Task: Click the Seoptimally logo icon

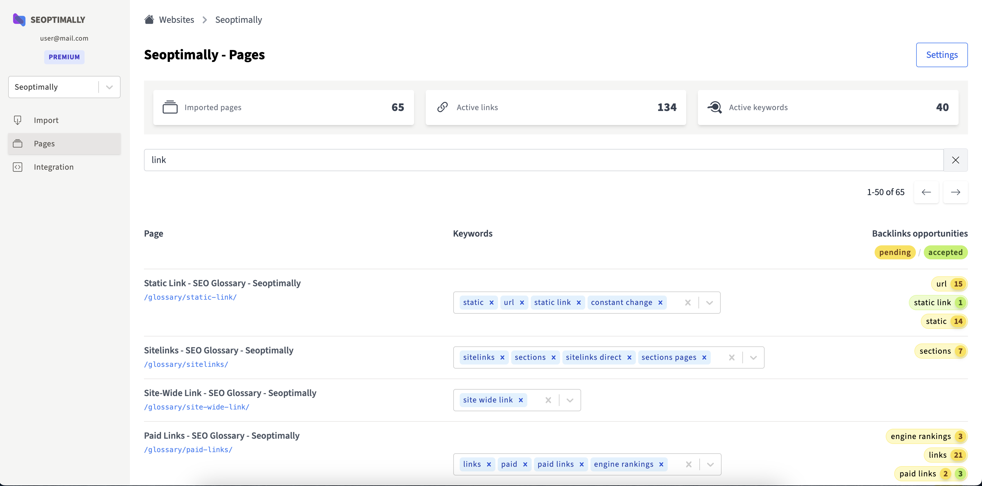Action: click(19, 19)
